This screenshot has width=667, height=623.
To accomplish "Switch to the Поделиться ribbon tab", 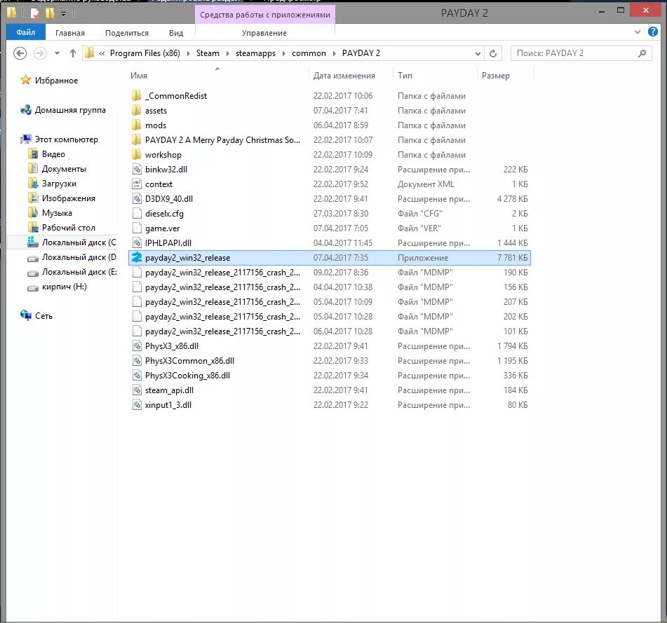I will (127, 33).
